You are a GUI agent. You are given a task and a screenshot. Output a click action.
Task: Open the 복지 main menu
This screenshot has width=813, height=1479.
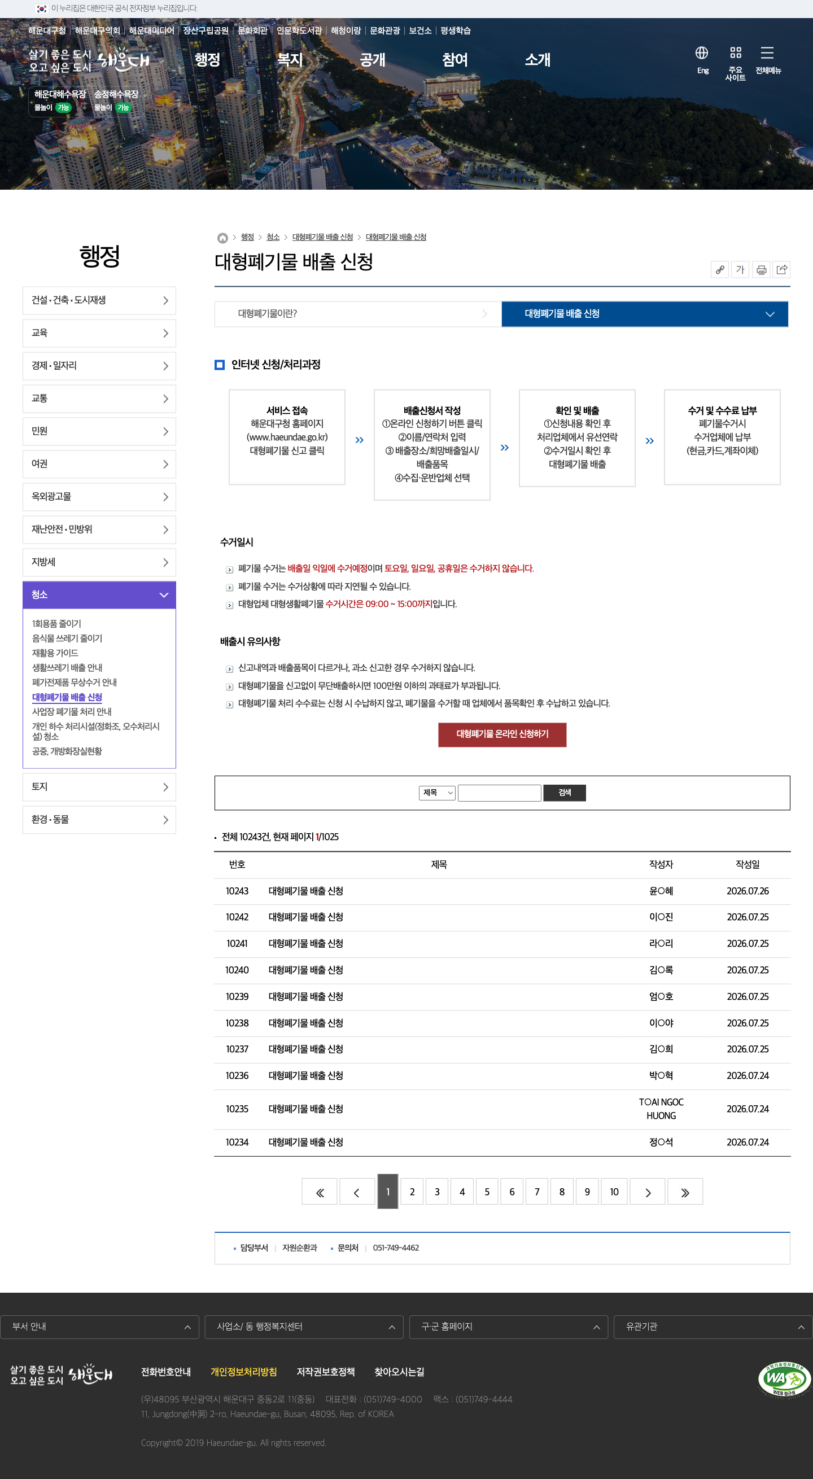(x=290, y=60)
